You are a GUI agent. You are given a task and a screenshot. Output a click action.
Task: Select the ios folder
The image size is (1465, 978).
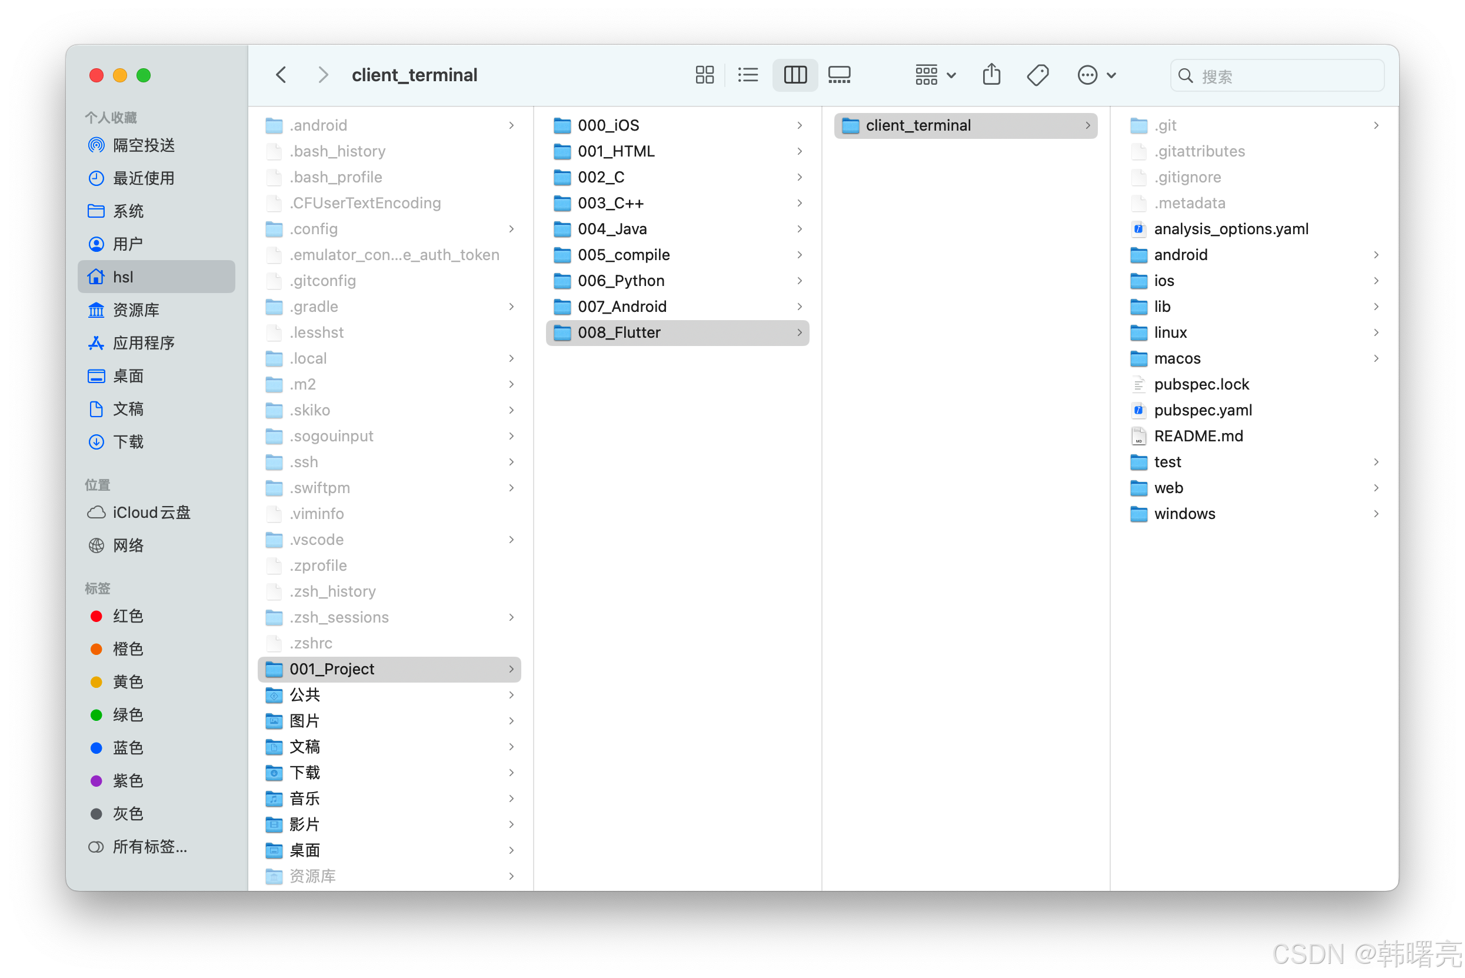click(x=1254, y=281)
